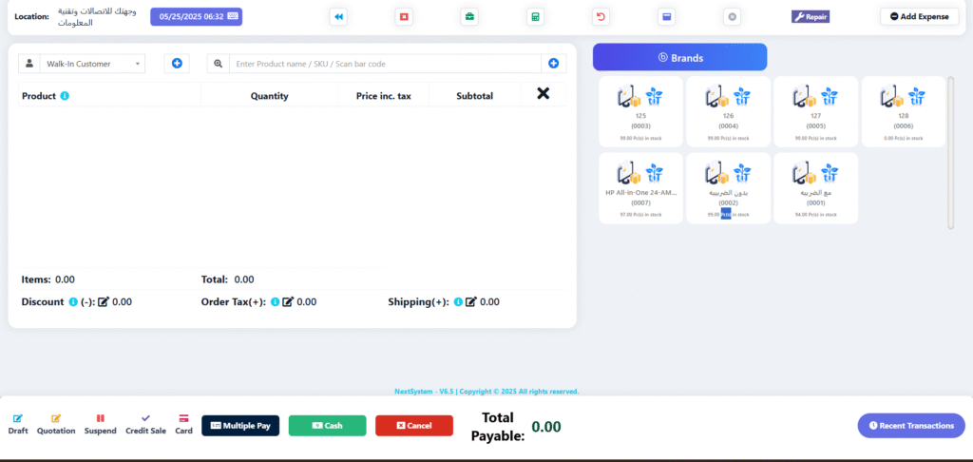973x462 pixels.
Task: Add new customer with plus icon
Action: click(177, 64)
